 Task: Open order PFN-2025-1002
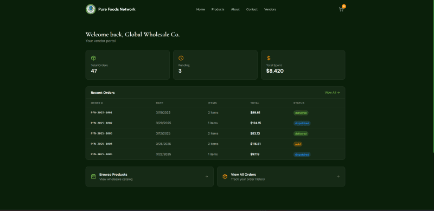tap(101, 123)
